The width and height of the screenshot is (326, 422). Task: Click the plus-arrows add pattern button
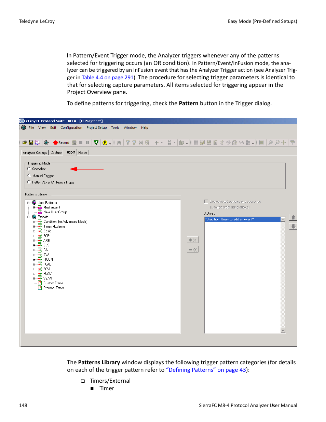point(193,240)
